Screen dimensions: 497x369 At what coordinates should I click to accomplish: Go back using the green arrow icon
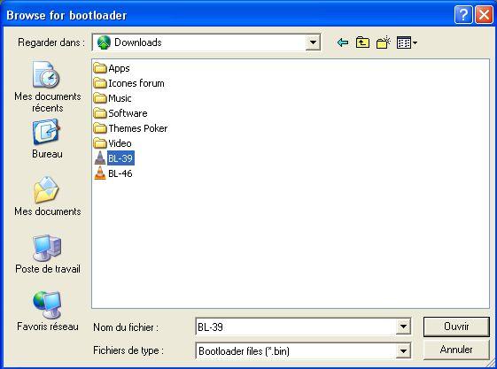(x=343, y=42)
